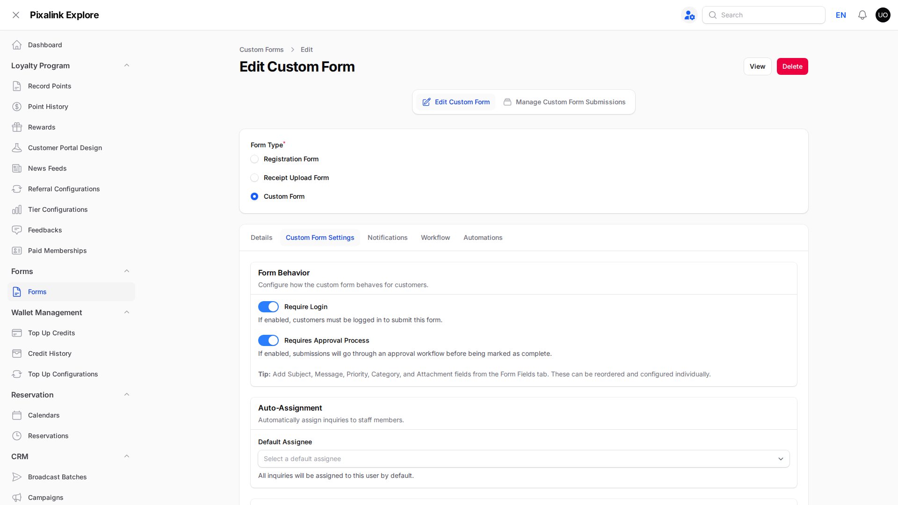Viewport: 898px width, 505px height.
Task: Open the Workflow tab
Action: point(435,238)
